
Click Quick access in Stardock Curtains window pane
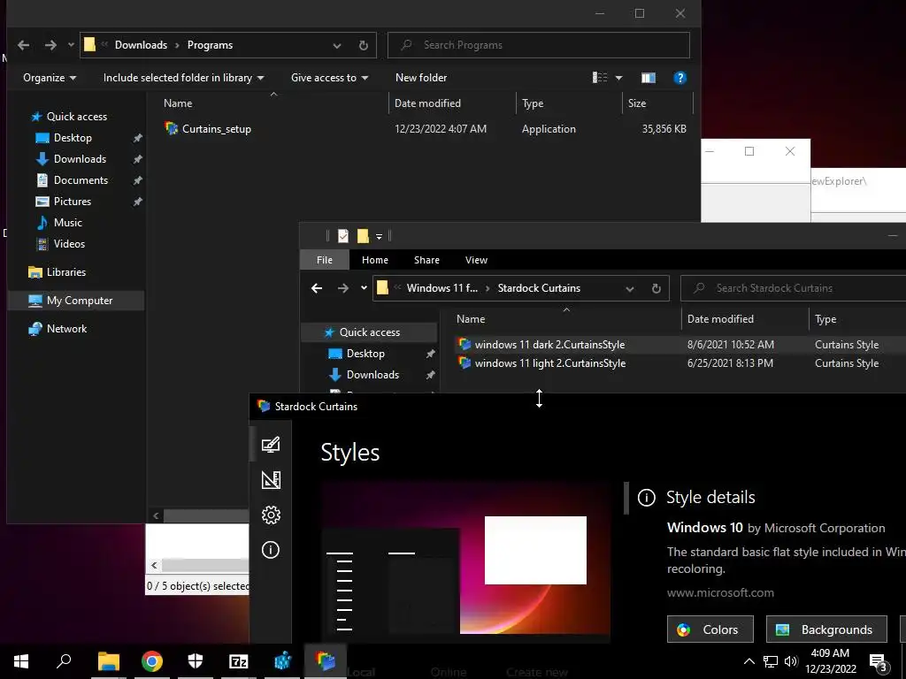(369, 332)
